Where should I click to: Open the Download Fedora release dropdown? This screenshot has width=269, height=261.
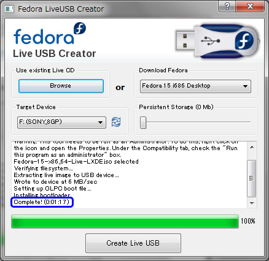click(195, 86)
